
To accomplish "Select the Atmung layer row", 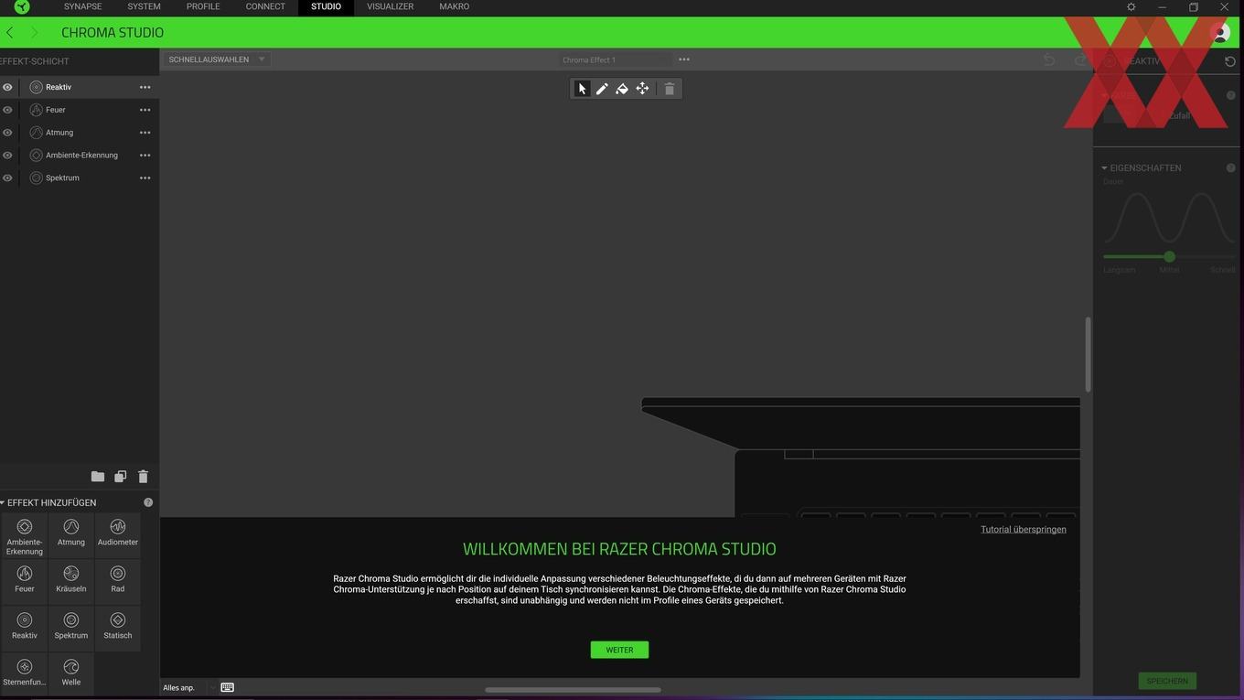I will click(80, 133).
